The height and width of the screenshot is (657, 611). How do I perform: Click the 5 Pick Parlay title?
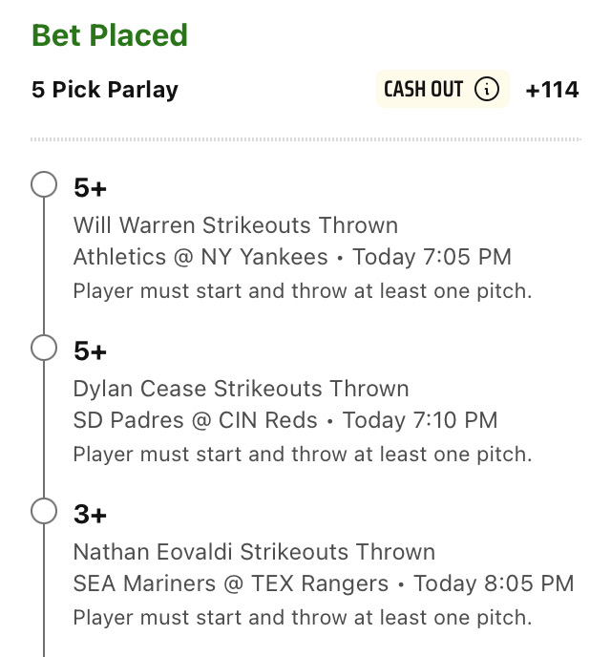(105, 90)
